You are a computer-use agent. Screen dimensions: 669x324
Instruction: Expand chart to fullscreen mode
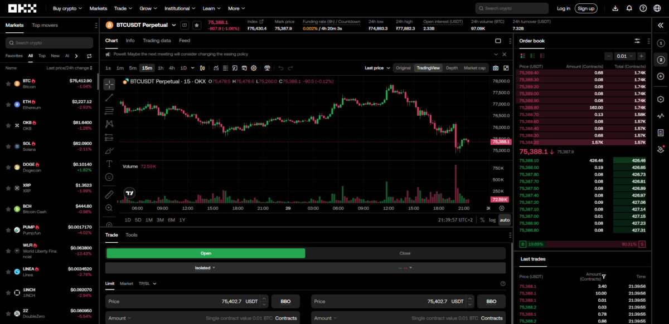point(506,68)
